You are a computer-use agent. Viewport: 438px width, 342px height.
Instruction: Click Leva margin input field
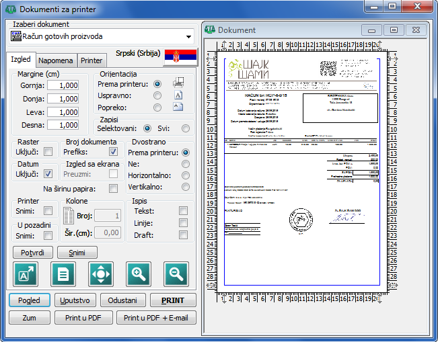[63, 112]
